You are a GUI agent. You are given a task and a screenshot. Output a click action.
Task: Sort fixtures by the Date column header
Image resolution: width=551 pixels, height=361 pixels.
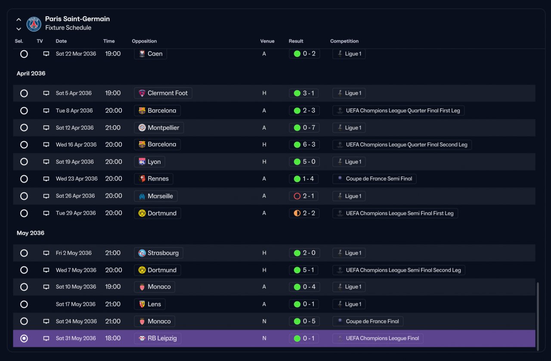(x=61, y=41)
